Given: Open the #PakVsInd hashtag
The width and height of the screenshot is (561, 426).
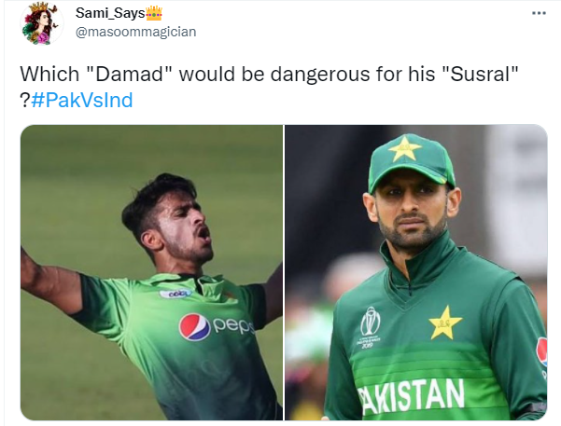Looking at the screenshot, I should click(x=82, y=100).
